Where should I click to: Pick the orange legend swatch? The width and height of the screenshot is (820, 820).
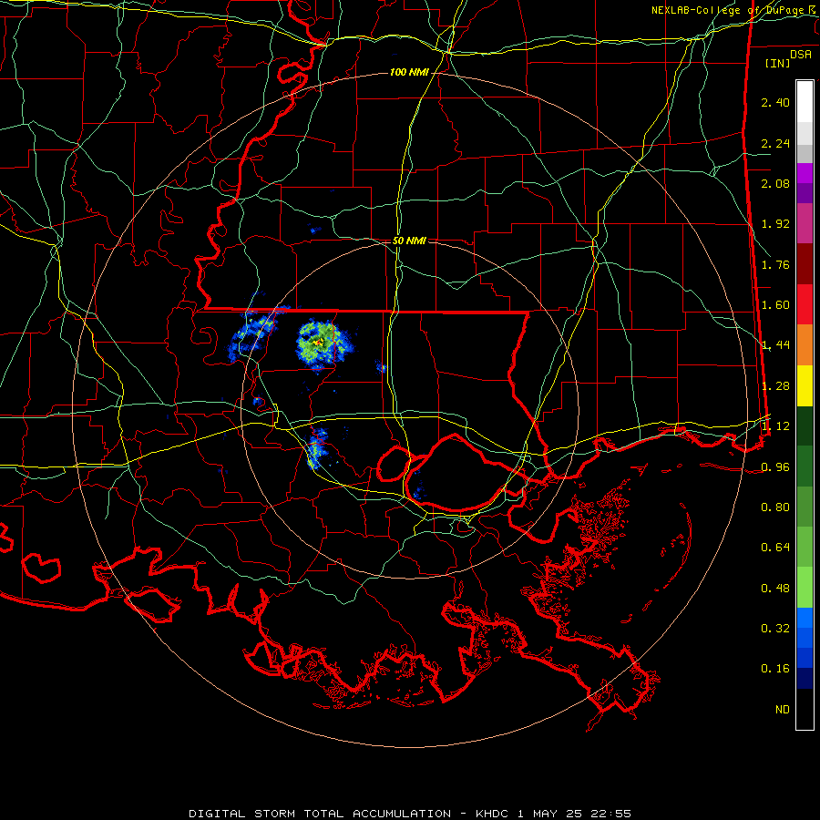[805, 345]
